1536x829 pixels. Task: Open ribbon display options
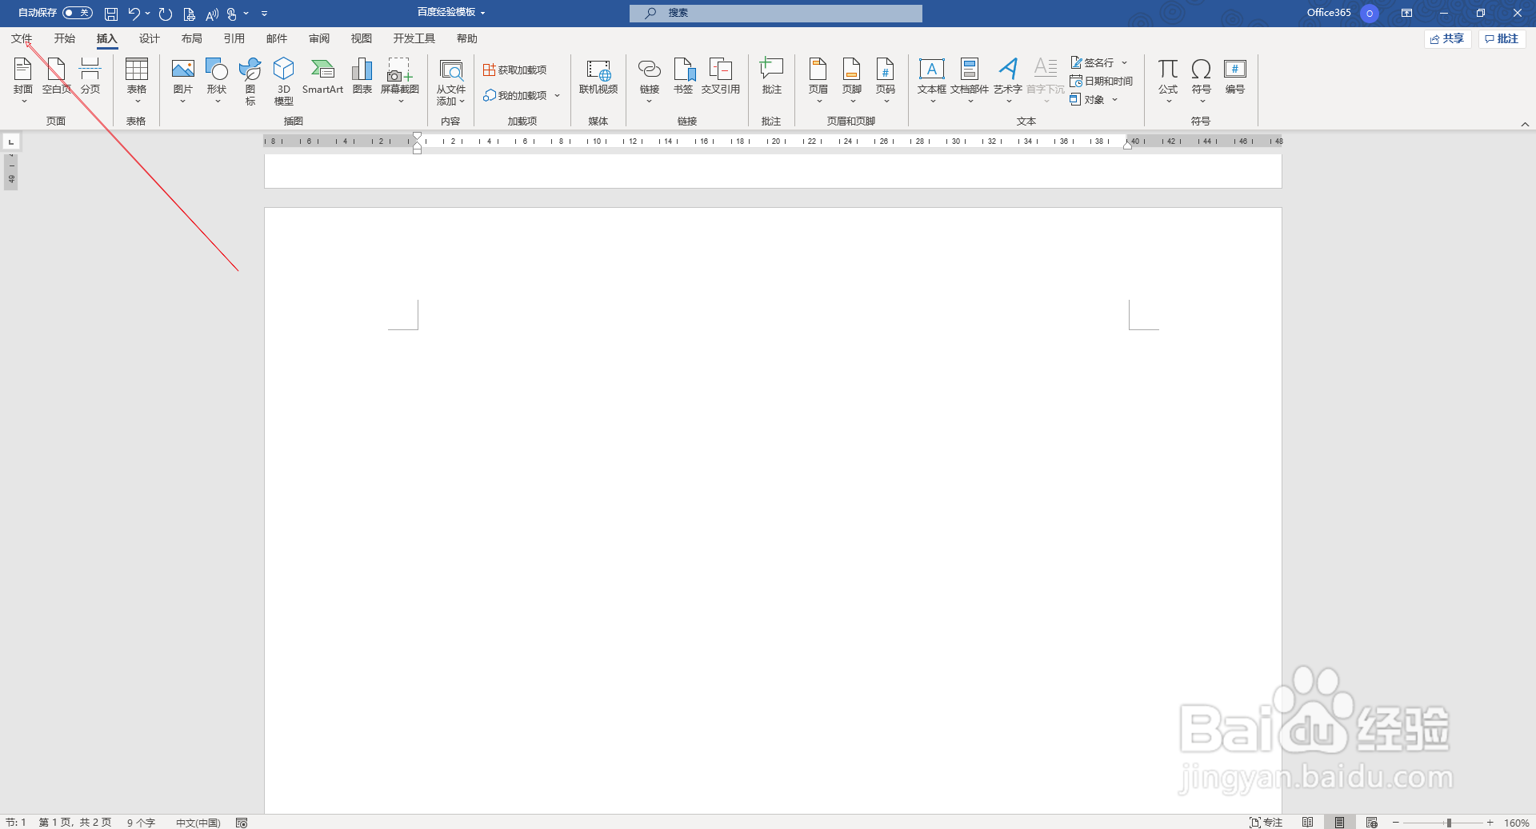1406,14
